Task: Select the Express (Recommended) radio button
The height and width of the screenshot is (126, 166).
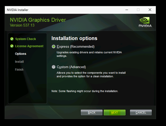Action: 54,46
